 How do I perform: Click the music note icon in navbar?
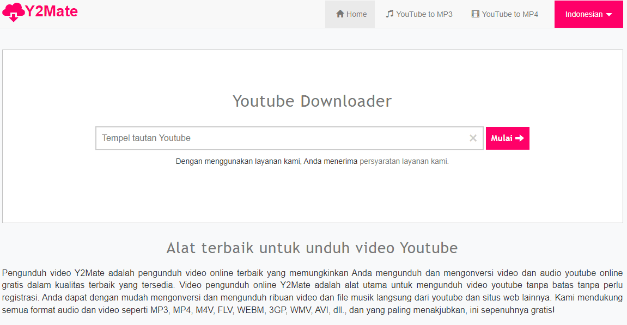coord(389,14)
